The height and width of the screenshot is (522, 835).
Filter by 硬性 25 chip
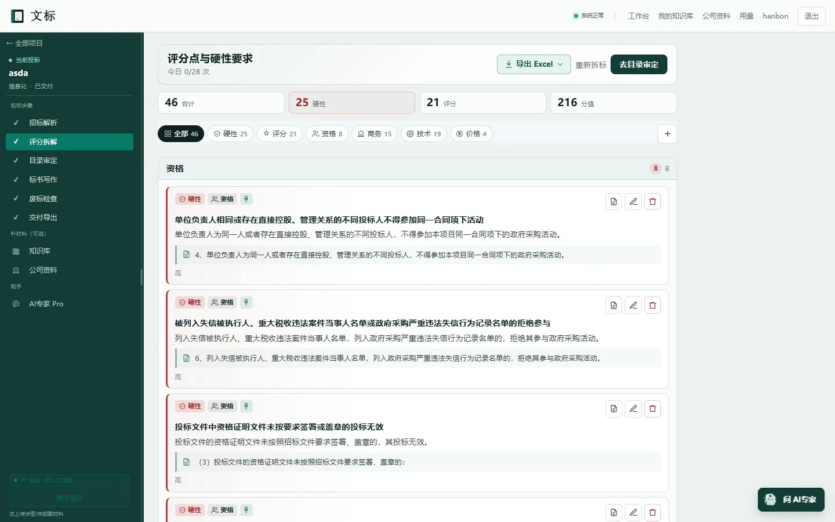coord(230,134)
